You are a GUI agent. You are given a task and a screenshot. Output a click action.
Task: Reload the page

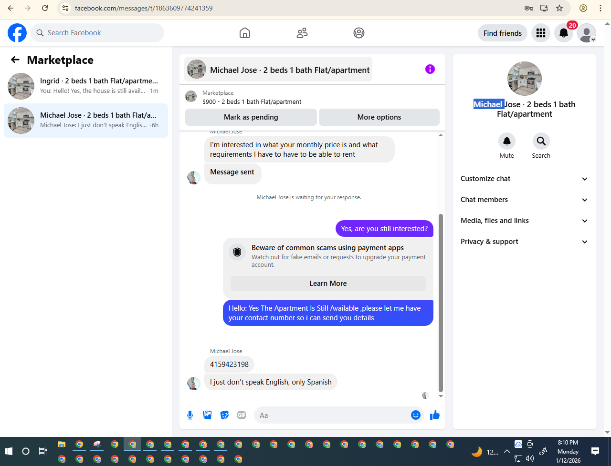pyautogui.click(x=45, y=8)
